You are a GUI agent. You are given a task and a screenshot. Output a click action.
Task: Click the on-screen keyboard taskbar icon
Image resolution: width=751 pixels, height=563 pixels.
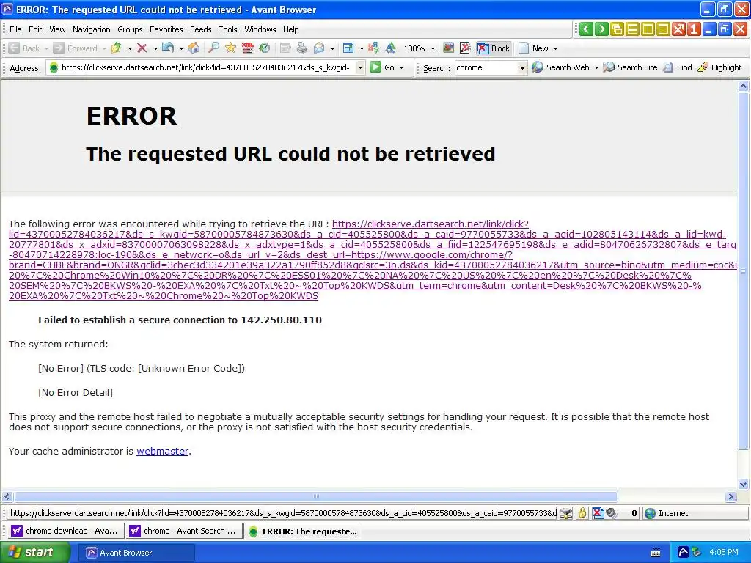tap(656, 553)
